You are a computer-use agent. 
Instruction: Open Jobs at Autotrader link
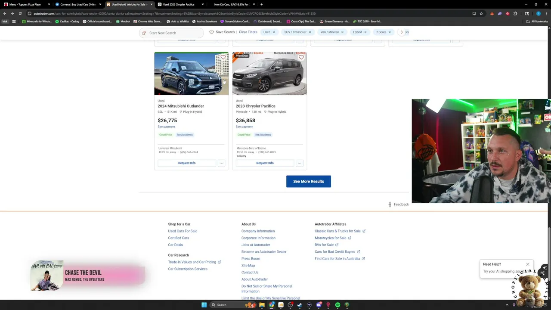coord(256,245)
